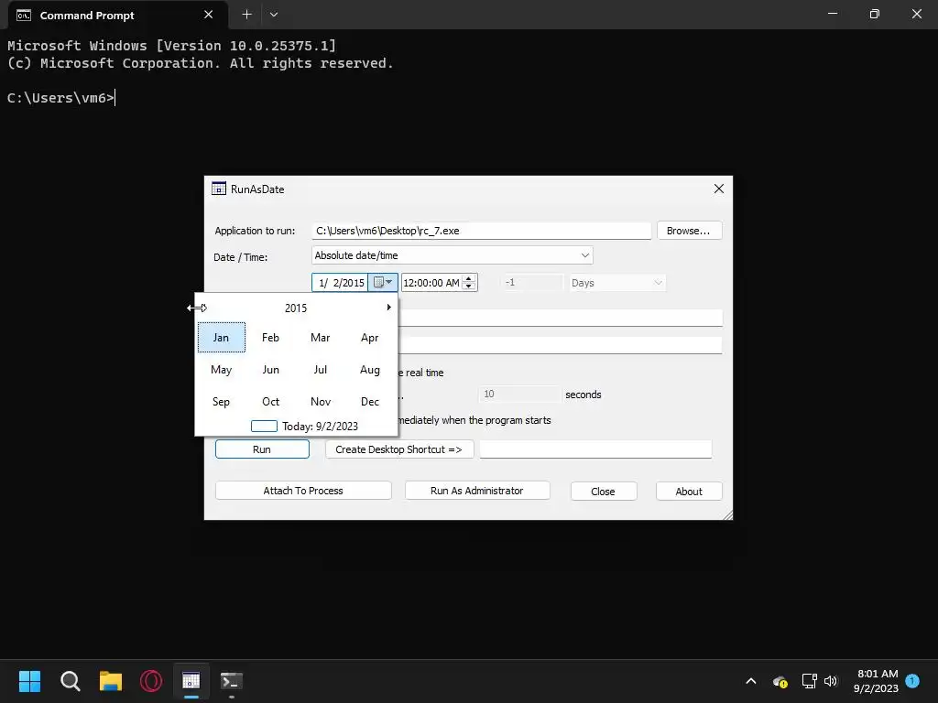
Task: Open new Command Prompt tab with plus
Action: click(x=246, y=15)
